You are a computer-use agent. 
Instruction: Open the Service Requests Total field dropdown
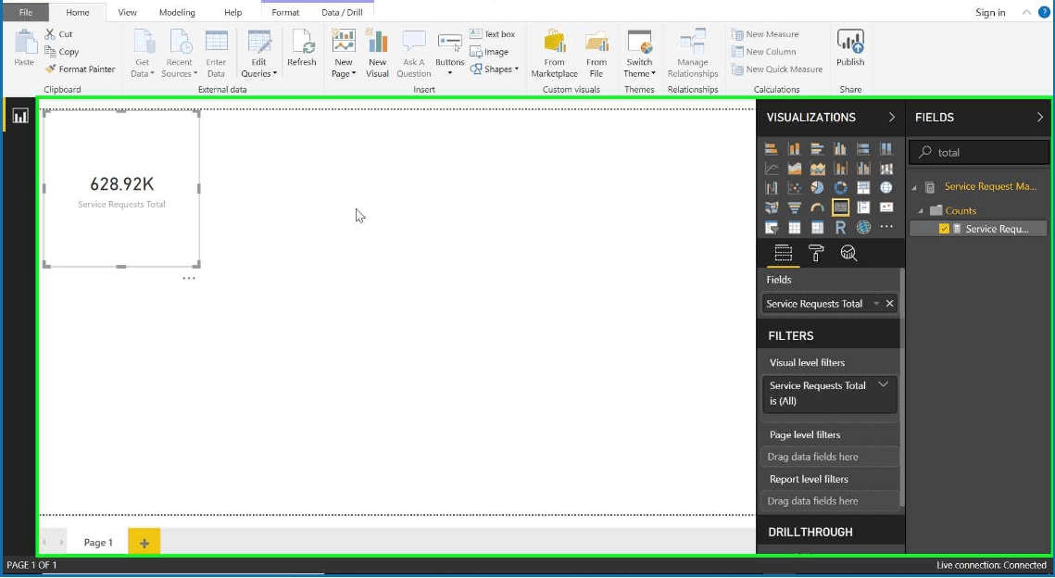click(876, 304)
